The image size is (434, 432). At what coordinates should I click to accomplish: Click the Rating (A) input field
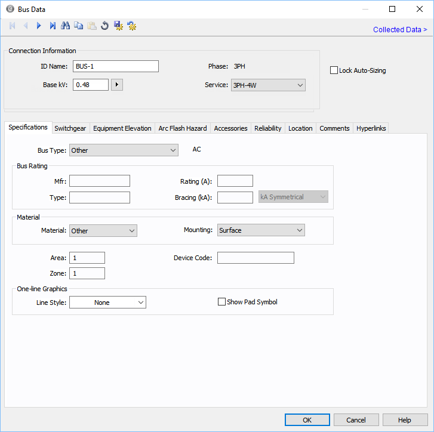tap(235, 181)
